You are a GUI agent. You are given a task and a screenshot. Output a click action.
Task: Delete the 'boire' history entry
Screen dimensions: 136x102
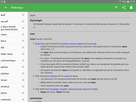[23, 41]
